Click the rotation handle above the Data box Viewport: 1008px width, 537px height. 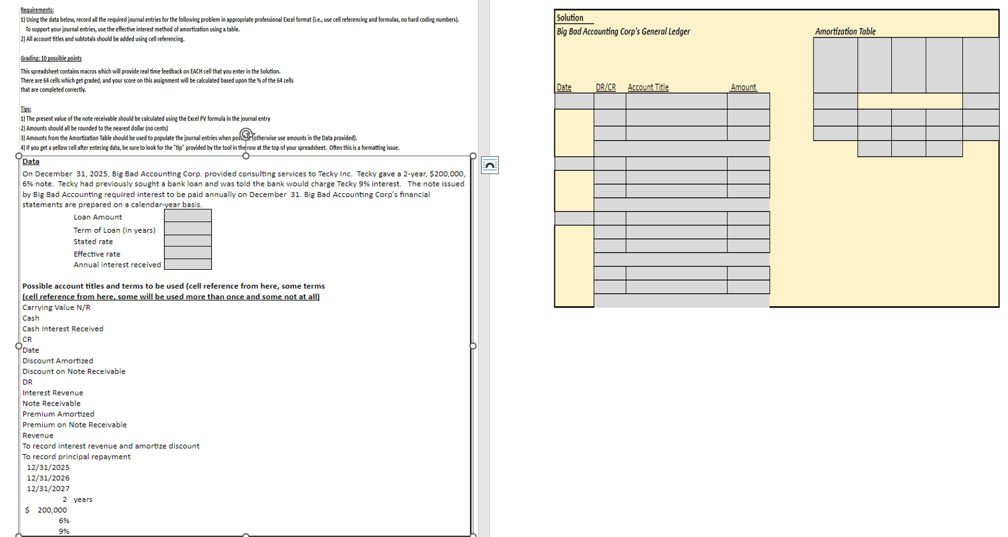coord(246,134)
